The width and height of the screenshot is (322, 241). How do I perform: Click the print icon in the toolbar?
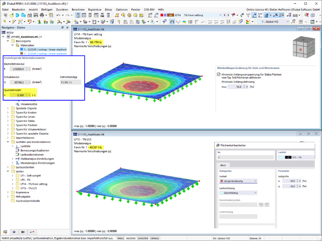42,15
